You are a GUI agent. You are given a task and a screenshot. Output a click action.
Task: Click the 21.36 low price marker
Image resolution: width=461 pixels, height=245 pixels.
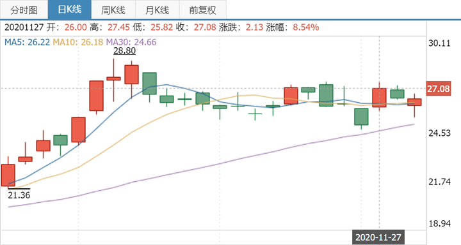(x=19, y=195)
